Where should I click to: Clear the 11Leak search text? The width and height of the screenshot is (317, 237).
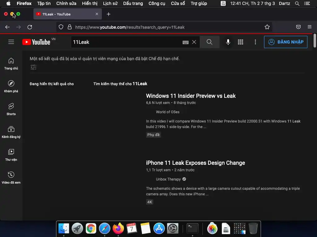(x=194, y=42)
